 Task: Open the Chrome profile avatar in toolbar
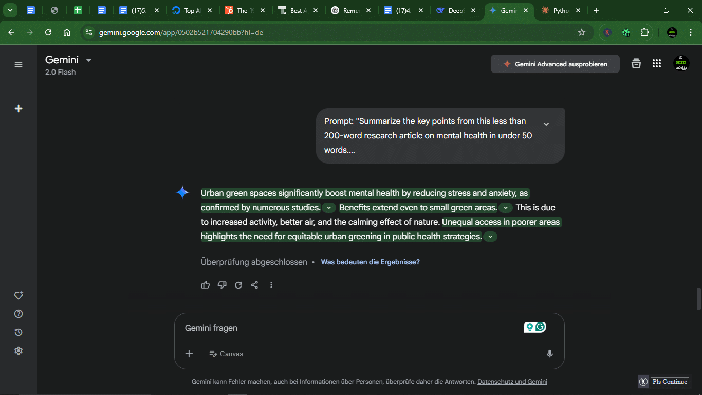[x=672, y=32]
